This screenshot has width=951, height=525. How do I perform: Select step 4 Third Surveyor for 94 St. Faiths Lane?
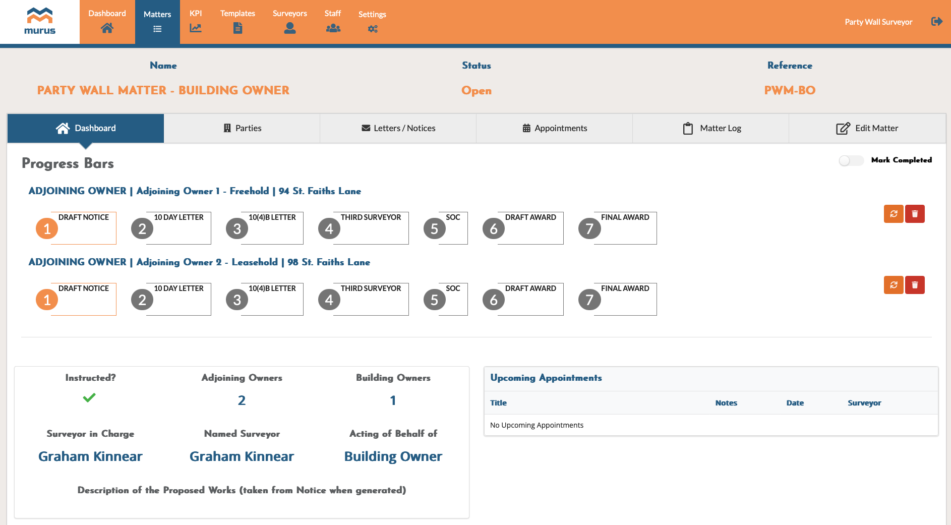click(364, 228)
